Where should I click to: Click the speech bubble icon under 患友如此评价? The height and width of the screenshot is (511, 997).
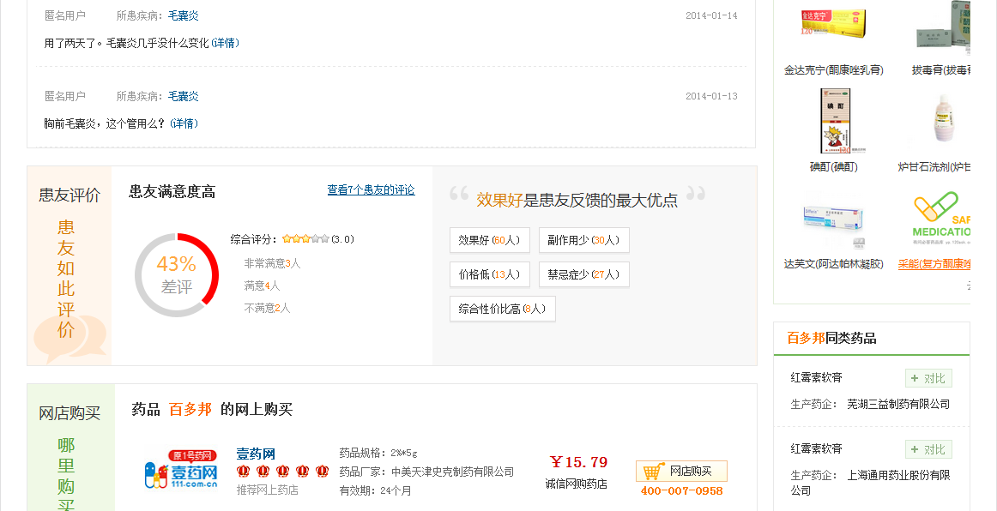click(x=70, y=340)
